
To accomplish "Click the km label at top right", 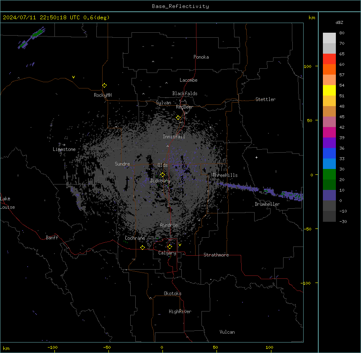I will (312, 18).
